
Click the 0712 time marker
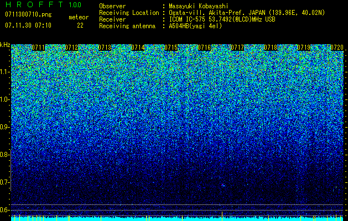(71, 48)
